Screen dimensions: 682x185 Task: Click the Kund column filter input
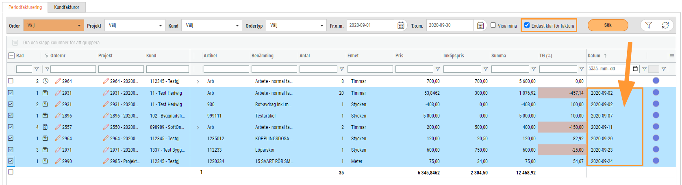point(167,69)
